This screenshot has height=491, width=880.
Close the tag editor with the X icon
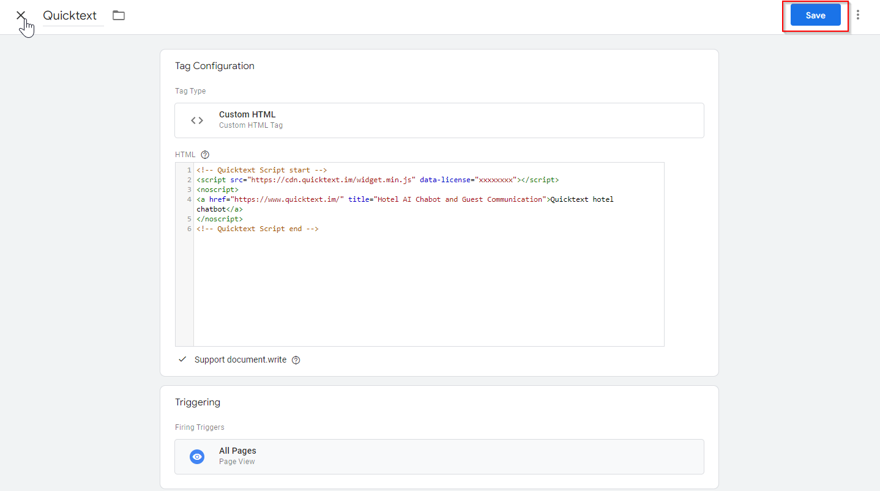[21, 15]
